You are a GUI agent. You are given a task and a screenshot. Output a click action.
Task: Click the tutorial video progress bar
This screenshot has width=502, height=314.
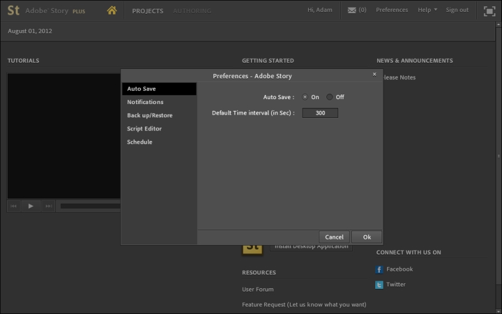coord(90,206)
